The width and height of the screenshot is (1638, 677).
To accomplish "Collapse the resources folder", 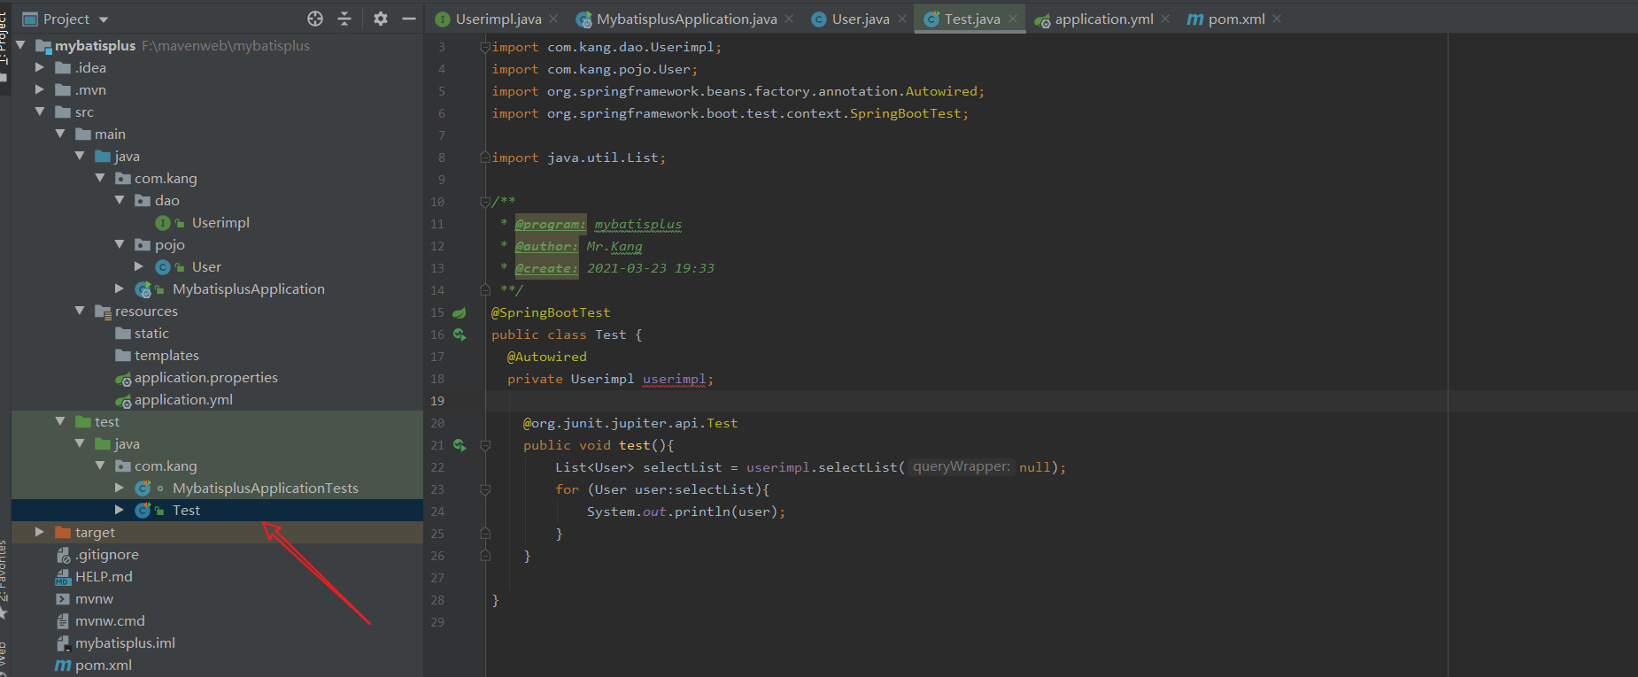I will (x=80, y=311).
